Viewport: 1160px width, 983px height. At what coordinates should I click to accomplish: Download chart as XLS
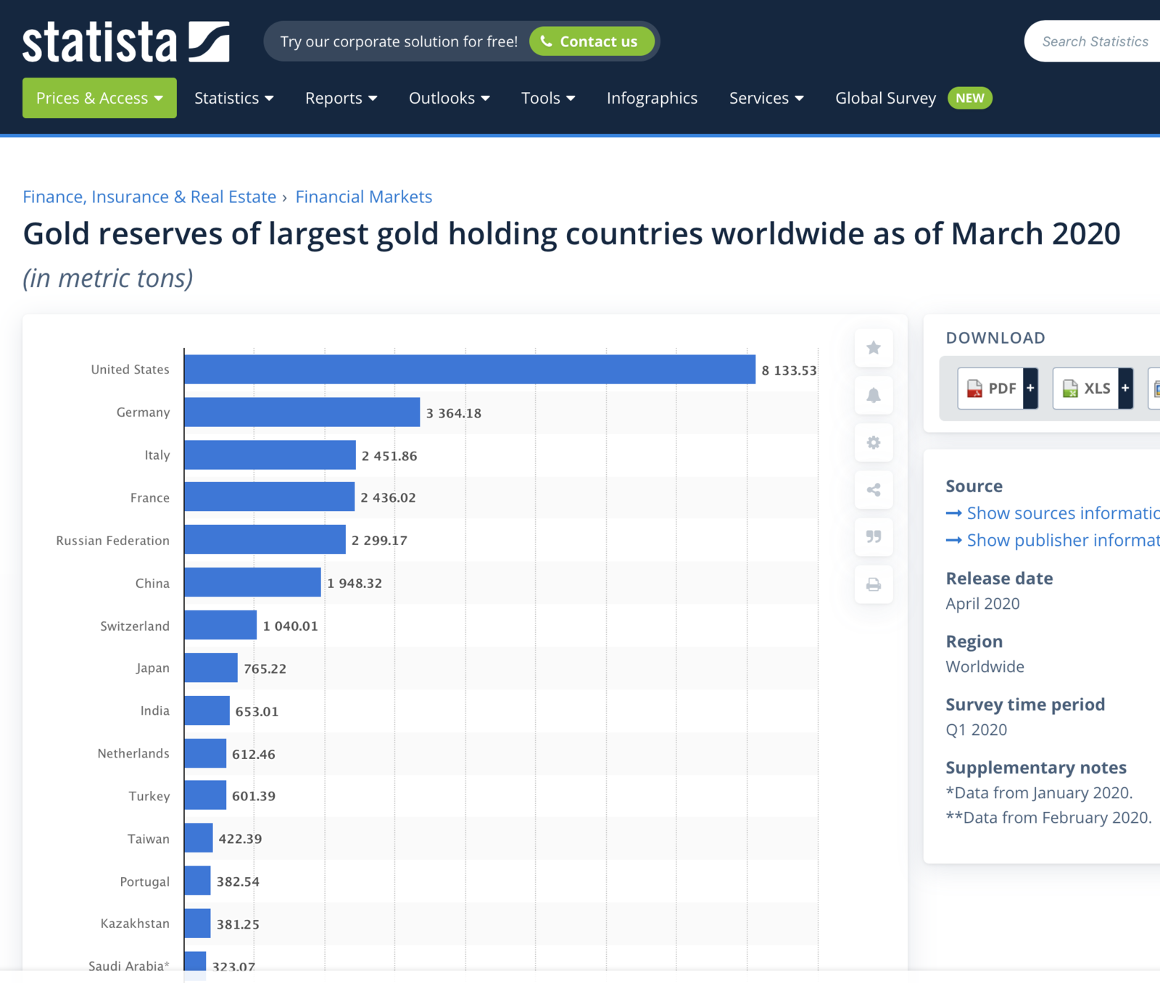pyautogui.click(x=1093, y=389)
